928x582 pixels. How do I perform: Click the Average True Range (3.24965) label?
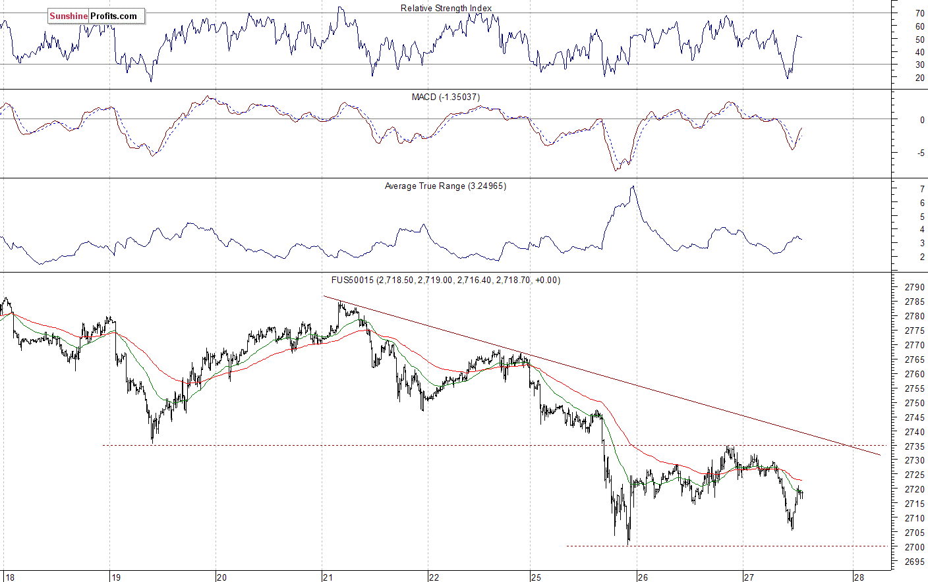pyautogui.click(x=446, y=186)
